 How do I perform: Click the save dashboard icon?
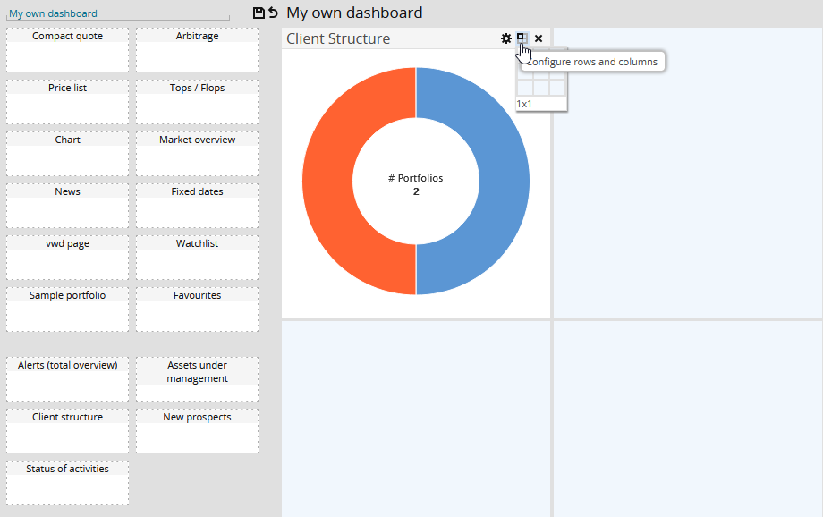pyautogui.click(x=259, y=13)
